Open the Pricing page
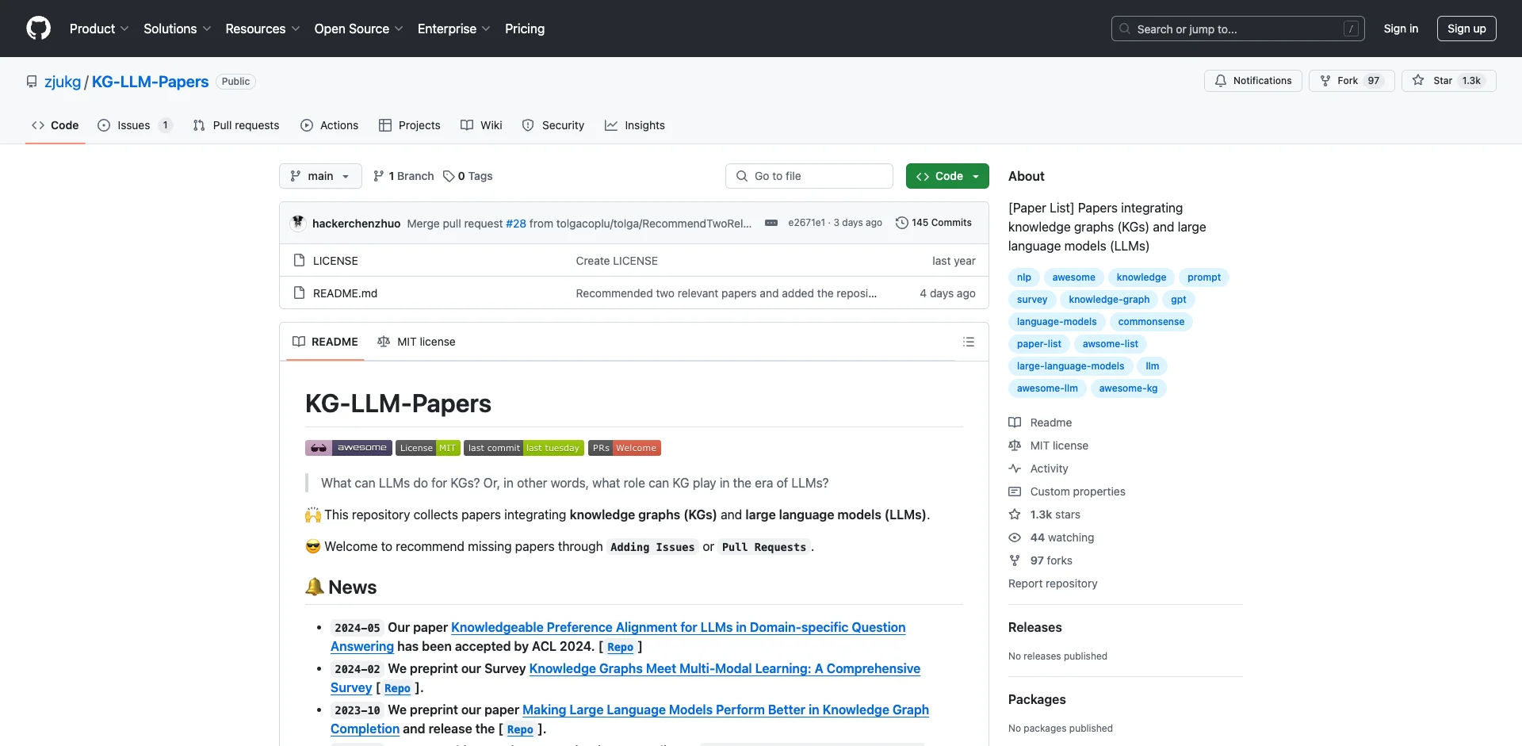The height and width of the screenshot is (746, 1522). (x=525, y=29)
